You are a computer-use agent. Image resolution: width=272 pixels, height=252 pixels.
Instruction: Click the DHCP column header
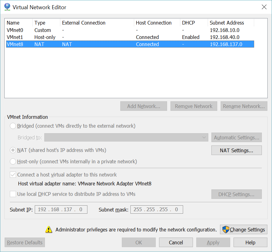194,23
